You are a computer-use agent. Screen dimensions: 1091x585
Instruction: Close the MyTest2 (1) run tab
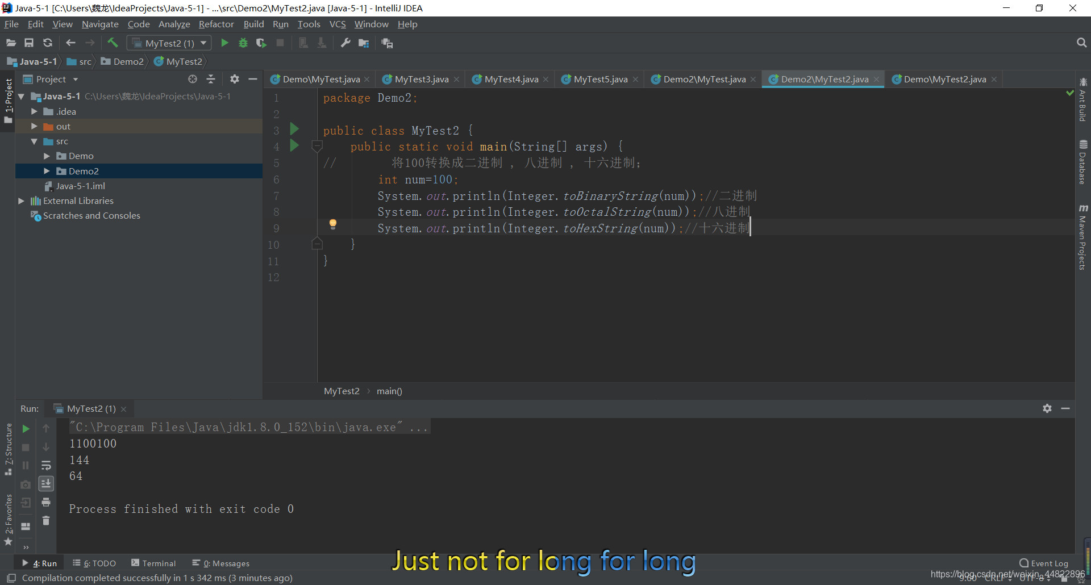[124, 409]
